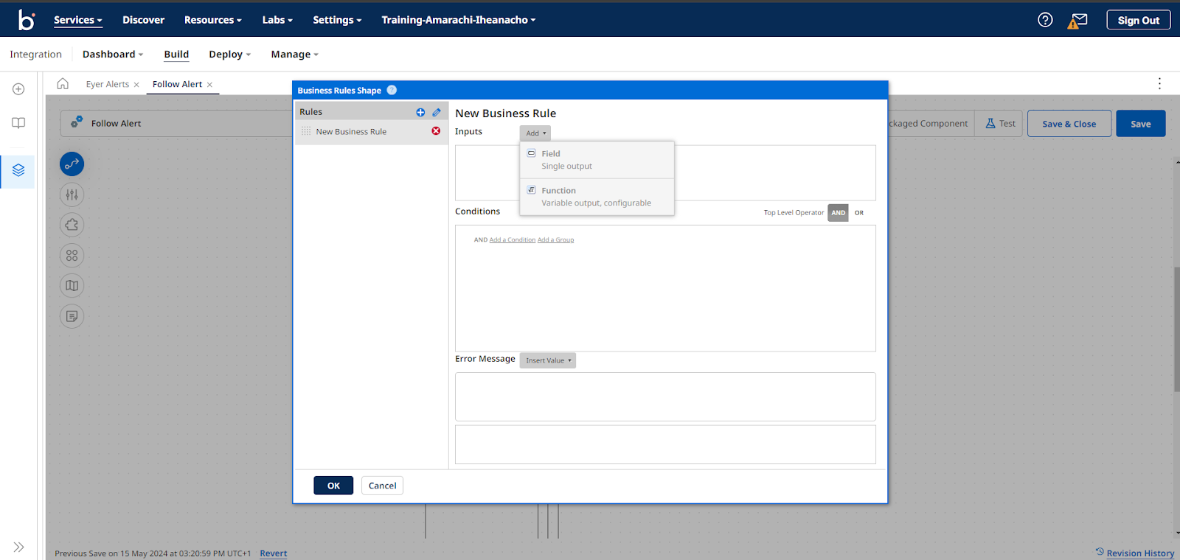Click the Save & Close button

tap(1069, 124)
